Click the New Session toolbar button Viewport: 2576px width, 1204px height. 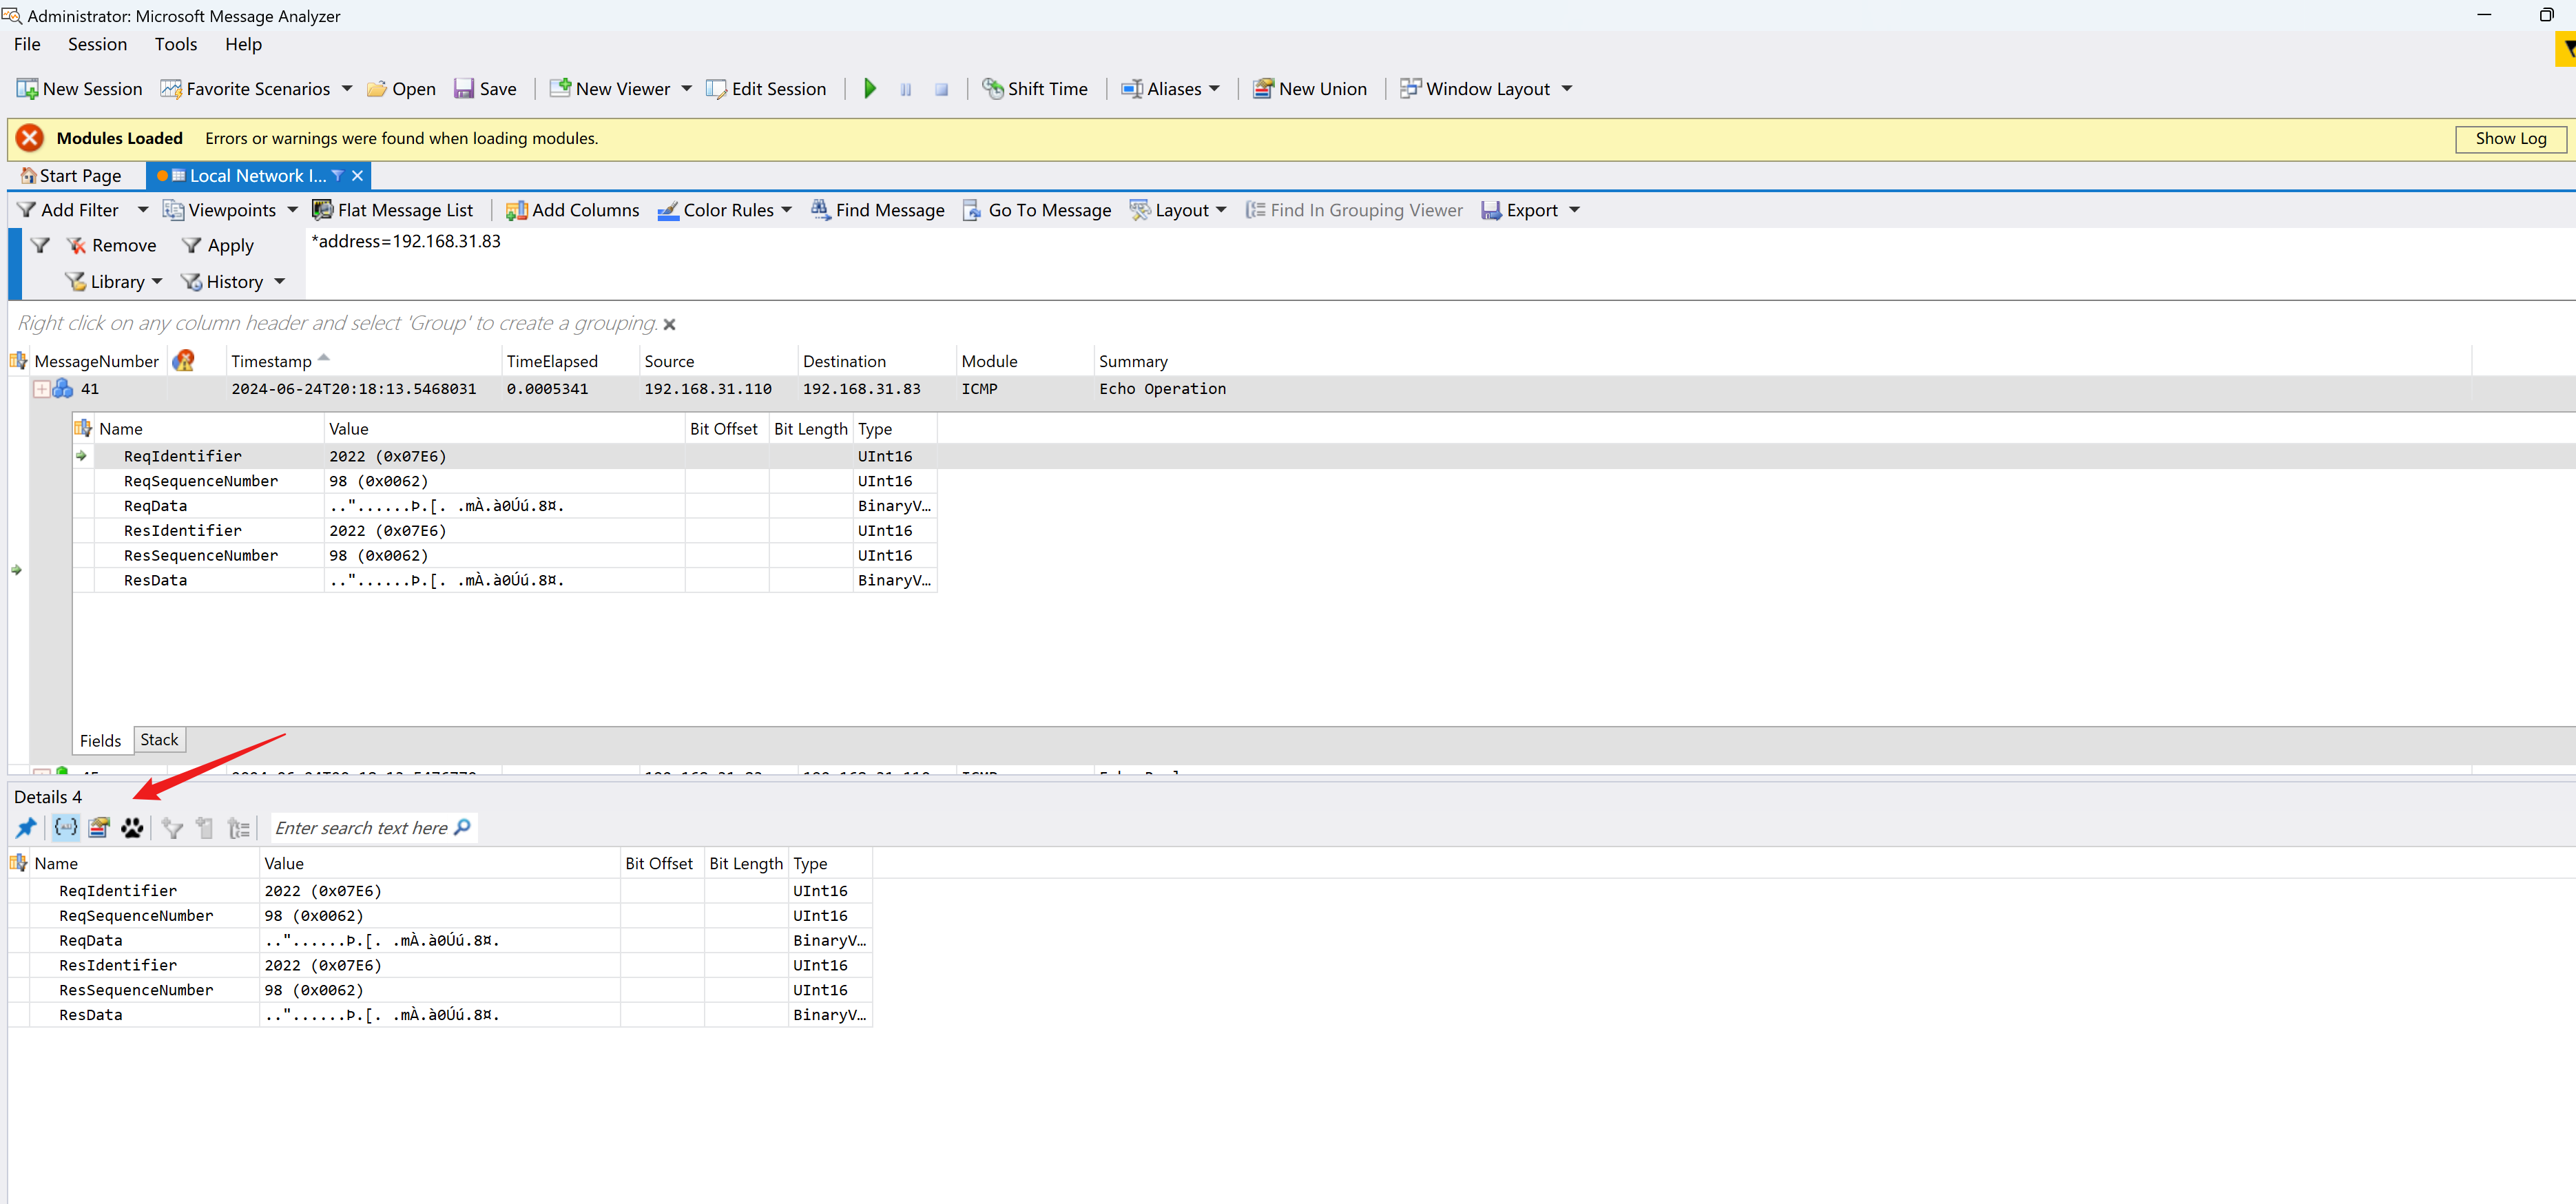pos(79,89)
